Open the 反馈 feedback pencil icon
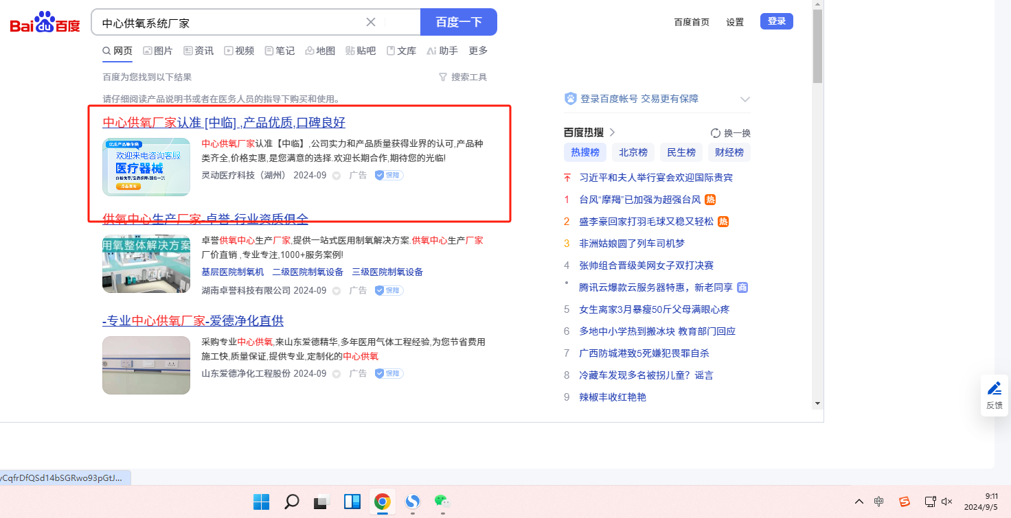1011x518 pixels. pyautogui.click(x=994, y=389)
